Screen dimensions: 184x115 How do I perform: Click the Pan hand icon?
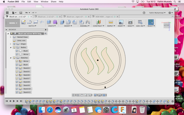point(82,95)
